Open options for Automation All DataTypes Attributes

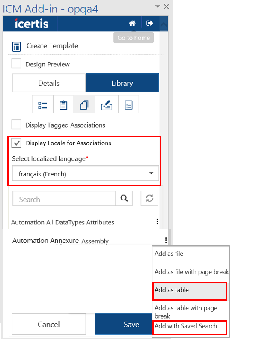tap(157, 222)
